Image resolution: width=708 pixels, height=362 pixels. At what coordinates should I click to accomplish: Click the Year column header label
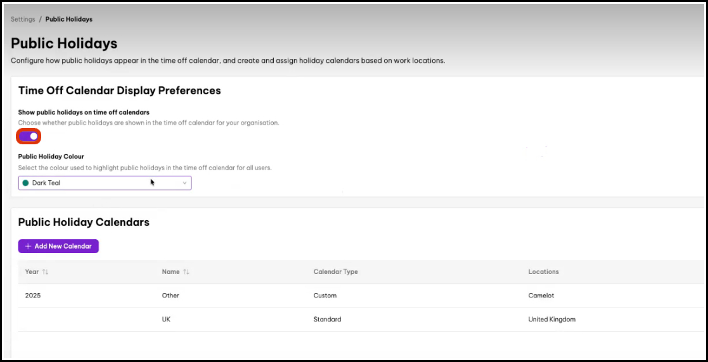click(x=32, y=272)
